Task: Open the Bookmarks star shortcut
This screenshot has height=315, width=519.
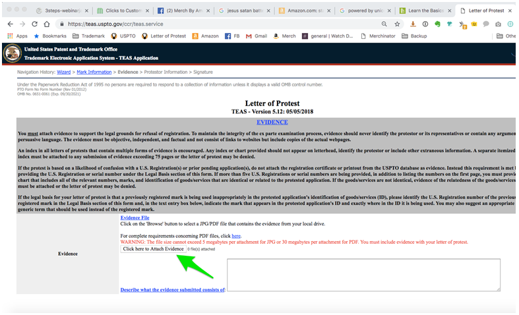Action: pos(50,36)
